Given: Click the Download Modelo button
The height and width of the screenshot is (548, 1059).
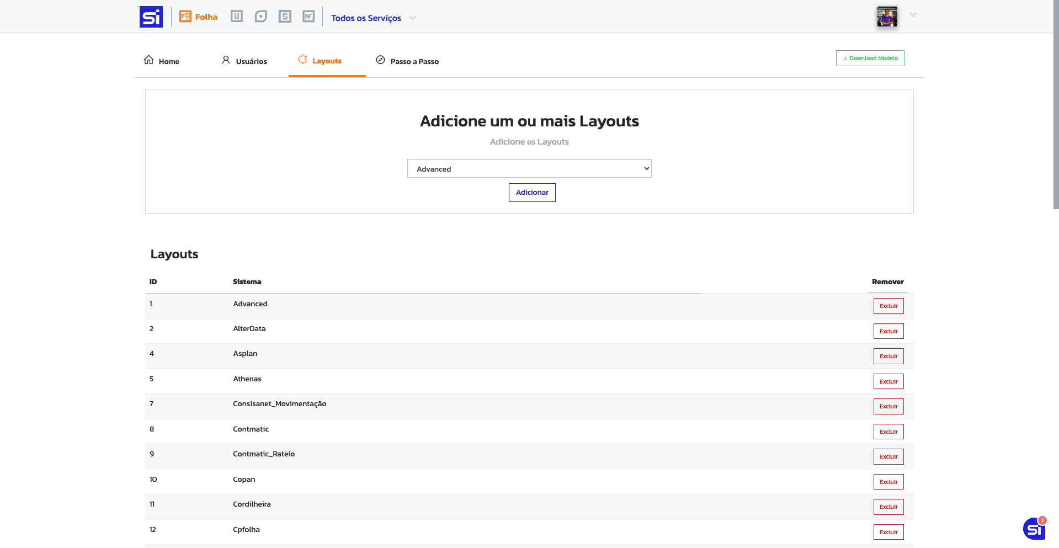Looking at the screenshot, I should (x=870, y=58).
